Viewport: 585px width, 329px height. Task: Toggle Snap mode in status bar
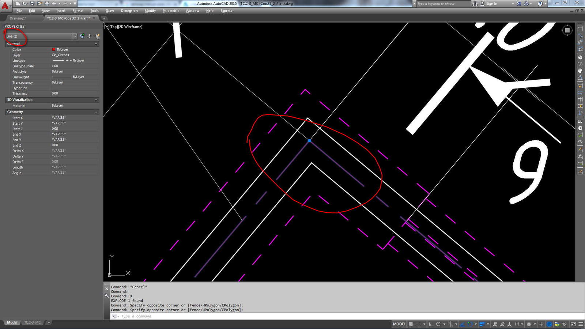[418, 324]
